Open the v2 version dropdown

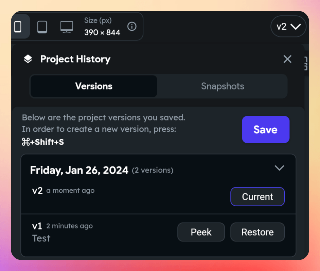click(288, 26)
